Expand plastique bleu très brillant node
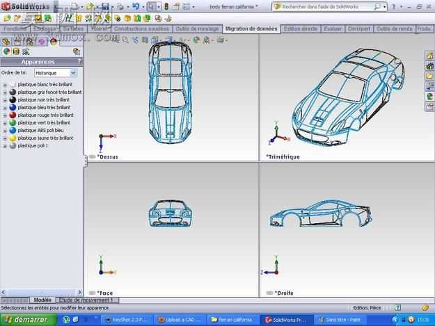 coord(4,108)
